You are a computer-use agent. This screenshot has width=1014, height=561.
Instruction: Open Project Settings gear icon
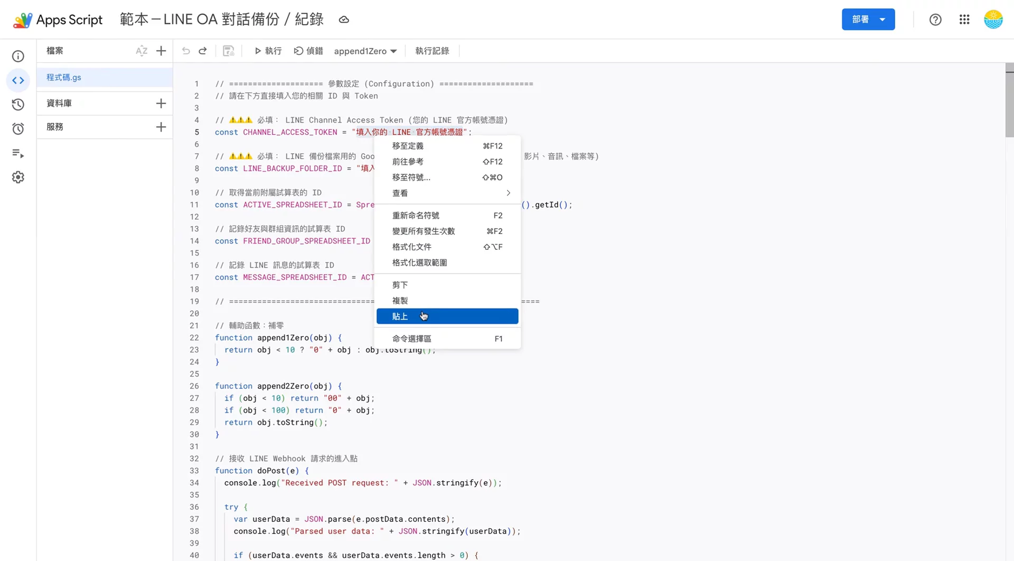click(18, 177)
